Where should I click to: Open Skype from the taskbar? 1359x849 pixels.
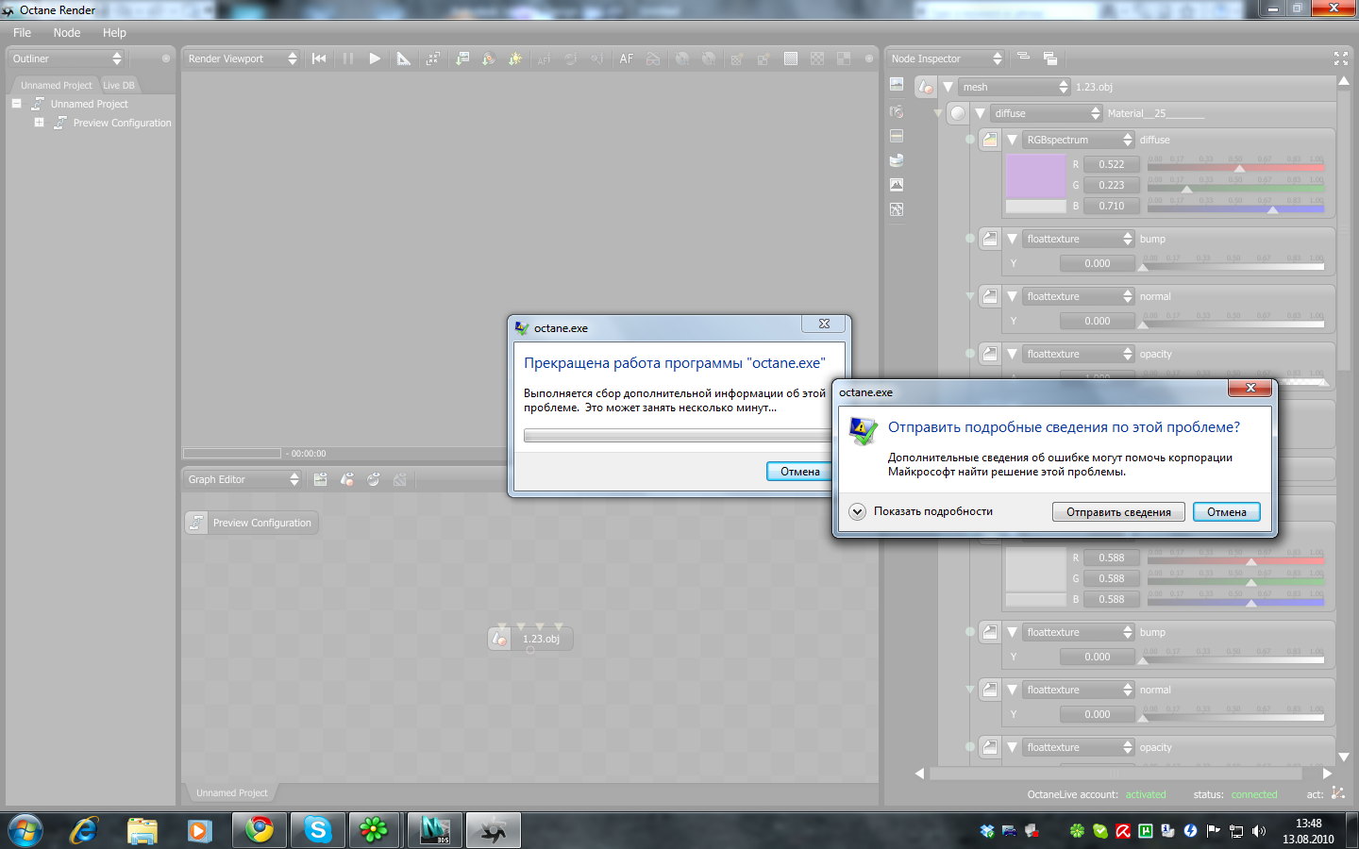coord(318,830)
